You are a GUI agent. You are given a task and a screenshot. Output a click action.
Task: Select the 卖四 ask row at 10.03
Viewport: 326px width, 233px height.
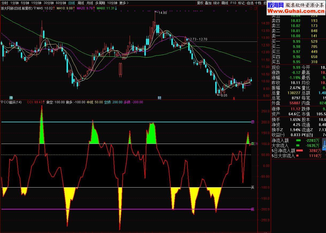pos(298,21)
